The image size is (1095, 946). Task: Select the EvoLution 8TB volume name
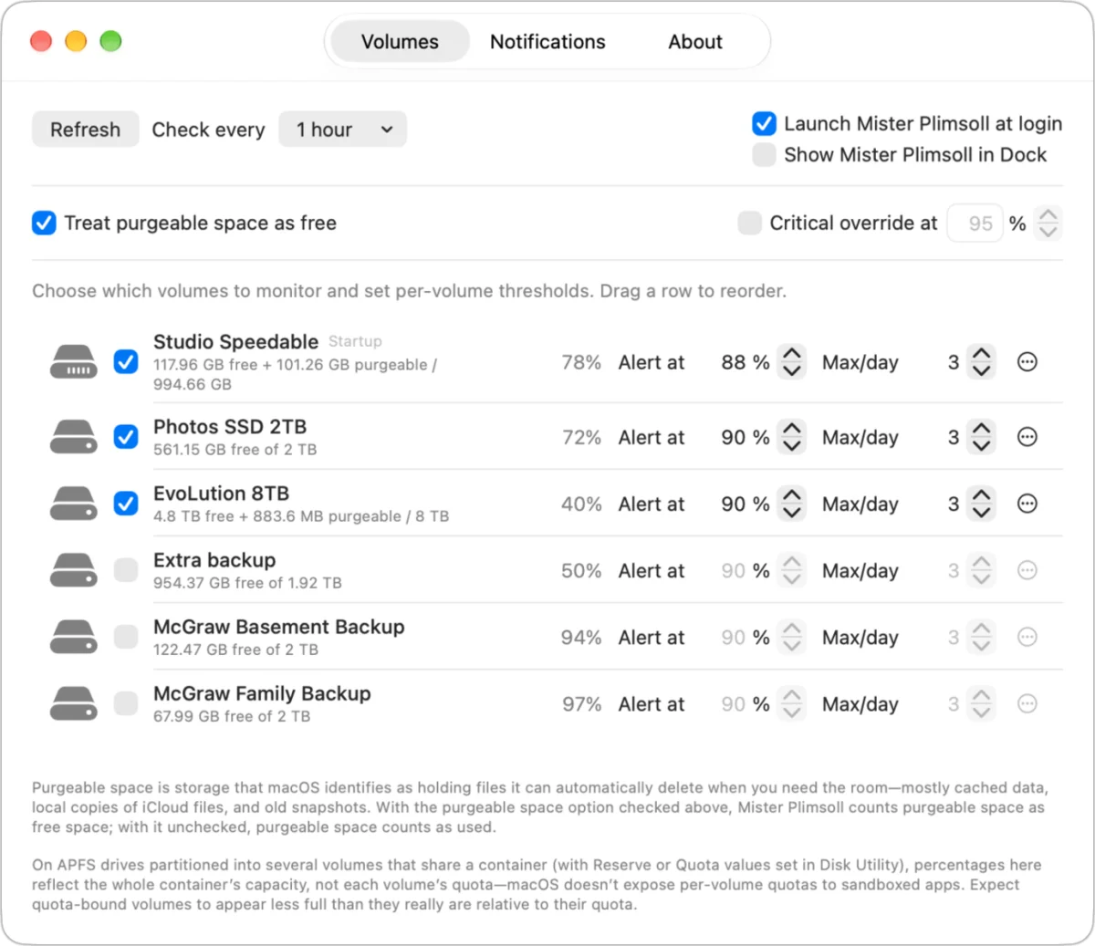(222, 493)
